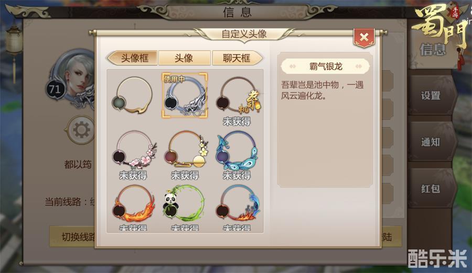Open the 聊天框 tab
The width and height of the screenshot is (472, 273).
237,58
